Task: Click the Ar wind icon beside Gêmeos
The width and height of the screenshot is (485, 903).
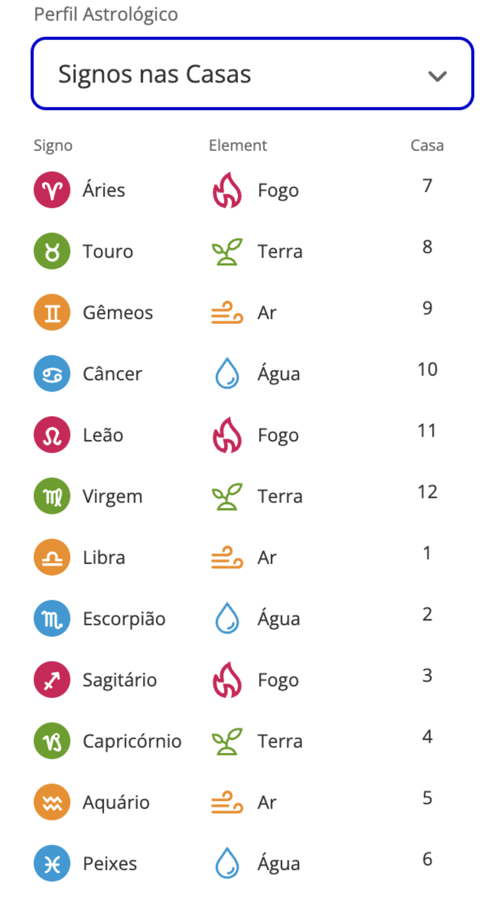Action: (x=227, y=313)
